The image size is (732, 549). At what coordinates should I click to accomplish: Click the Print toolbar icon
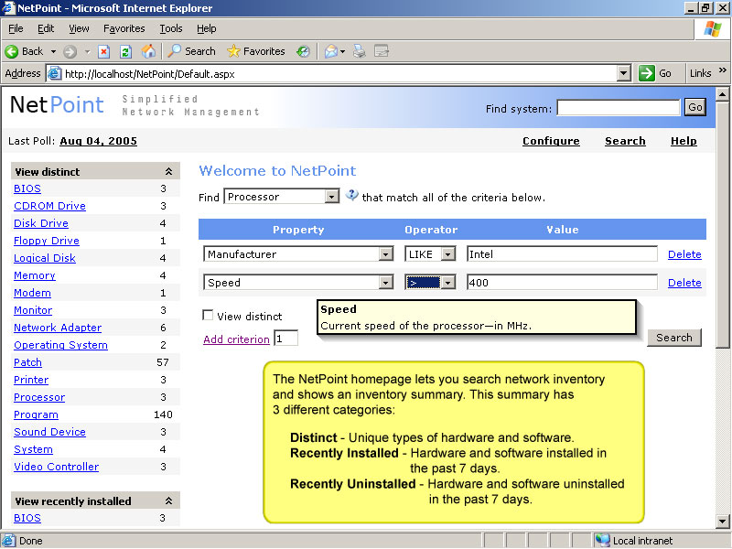tap(360, 51)
